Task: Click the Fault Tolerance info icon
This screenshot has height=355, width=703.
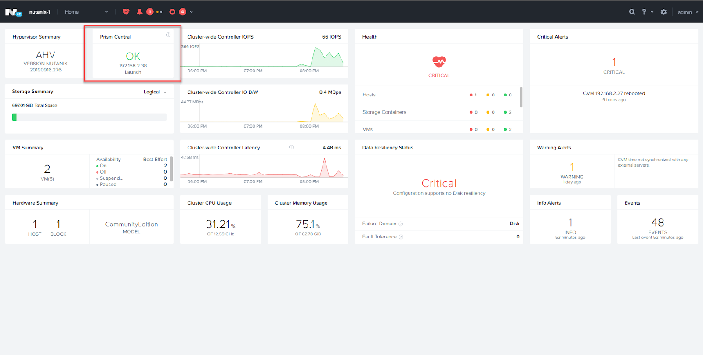Action: 401,237
